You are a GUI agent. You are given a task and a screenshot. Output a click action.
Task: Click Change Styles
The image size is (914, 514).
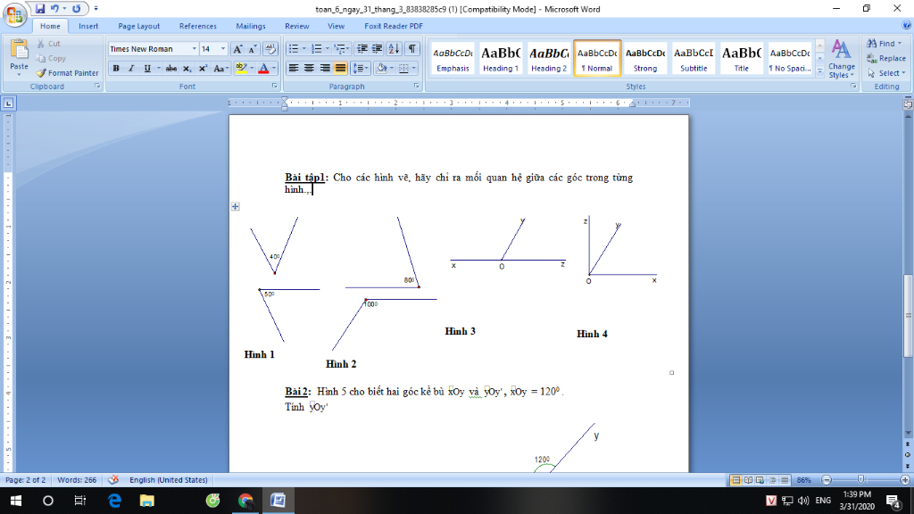(x=841, y=59)
